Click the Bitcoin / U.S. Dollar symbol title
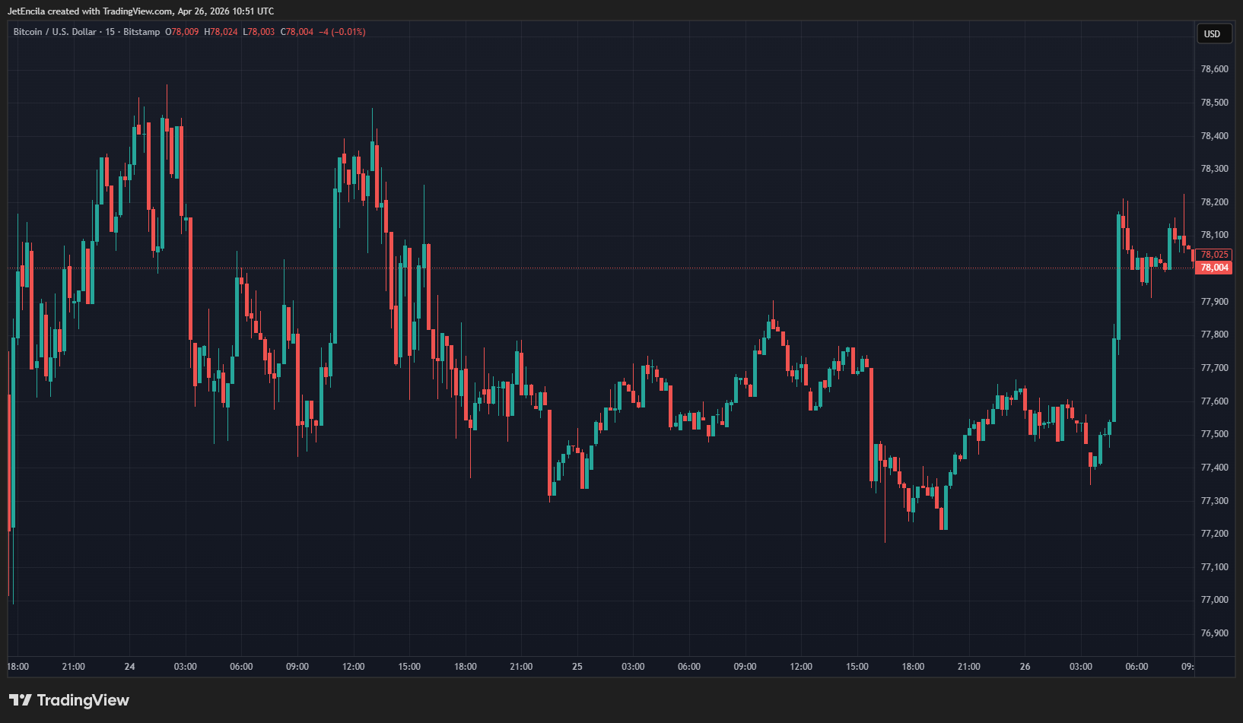 point(55,32)
